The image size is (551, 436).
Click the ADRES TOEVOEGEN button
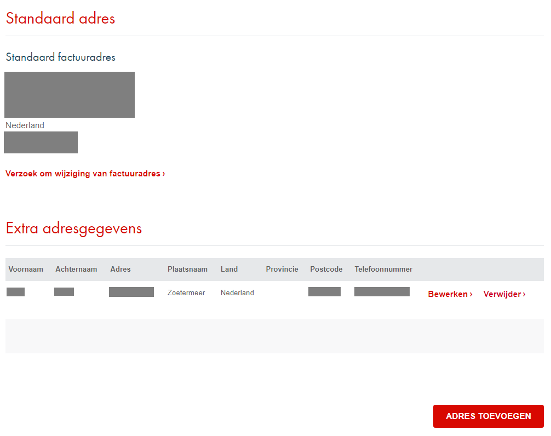tap(488, 416)
